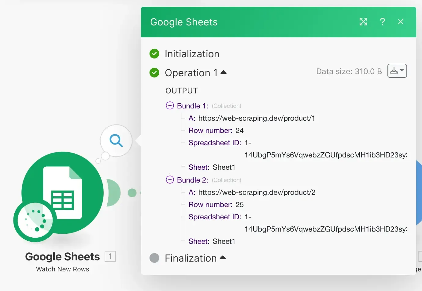This screenshot has width=422, height=291.
Task: Select the Bundle 1 label
Action: click(192, 106)
